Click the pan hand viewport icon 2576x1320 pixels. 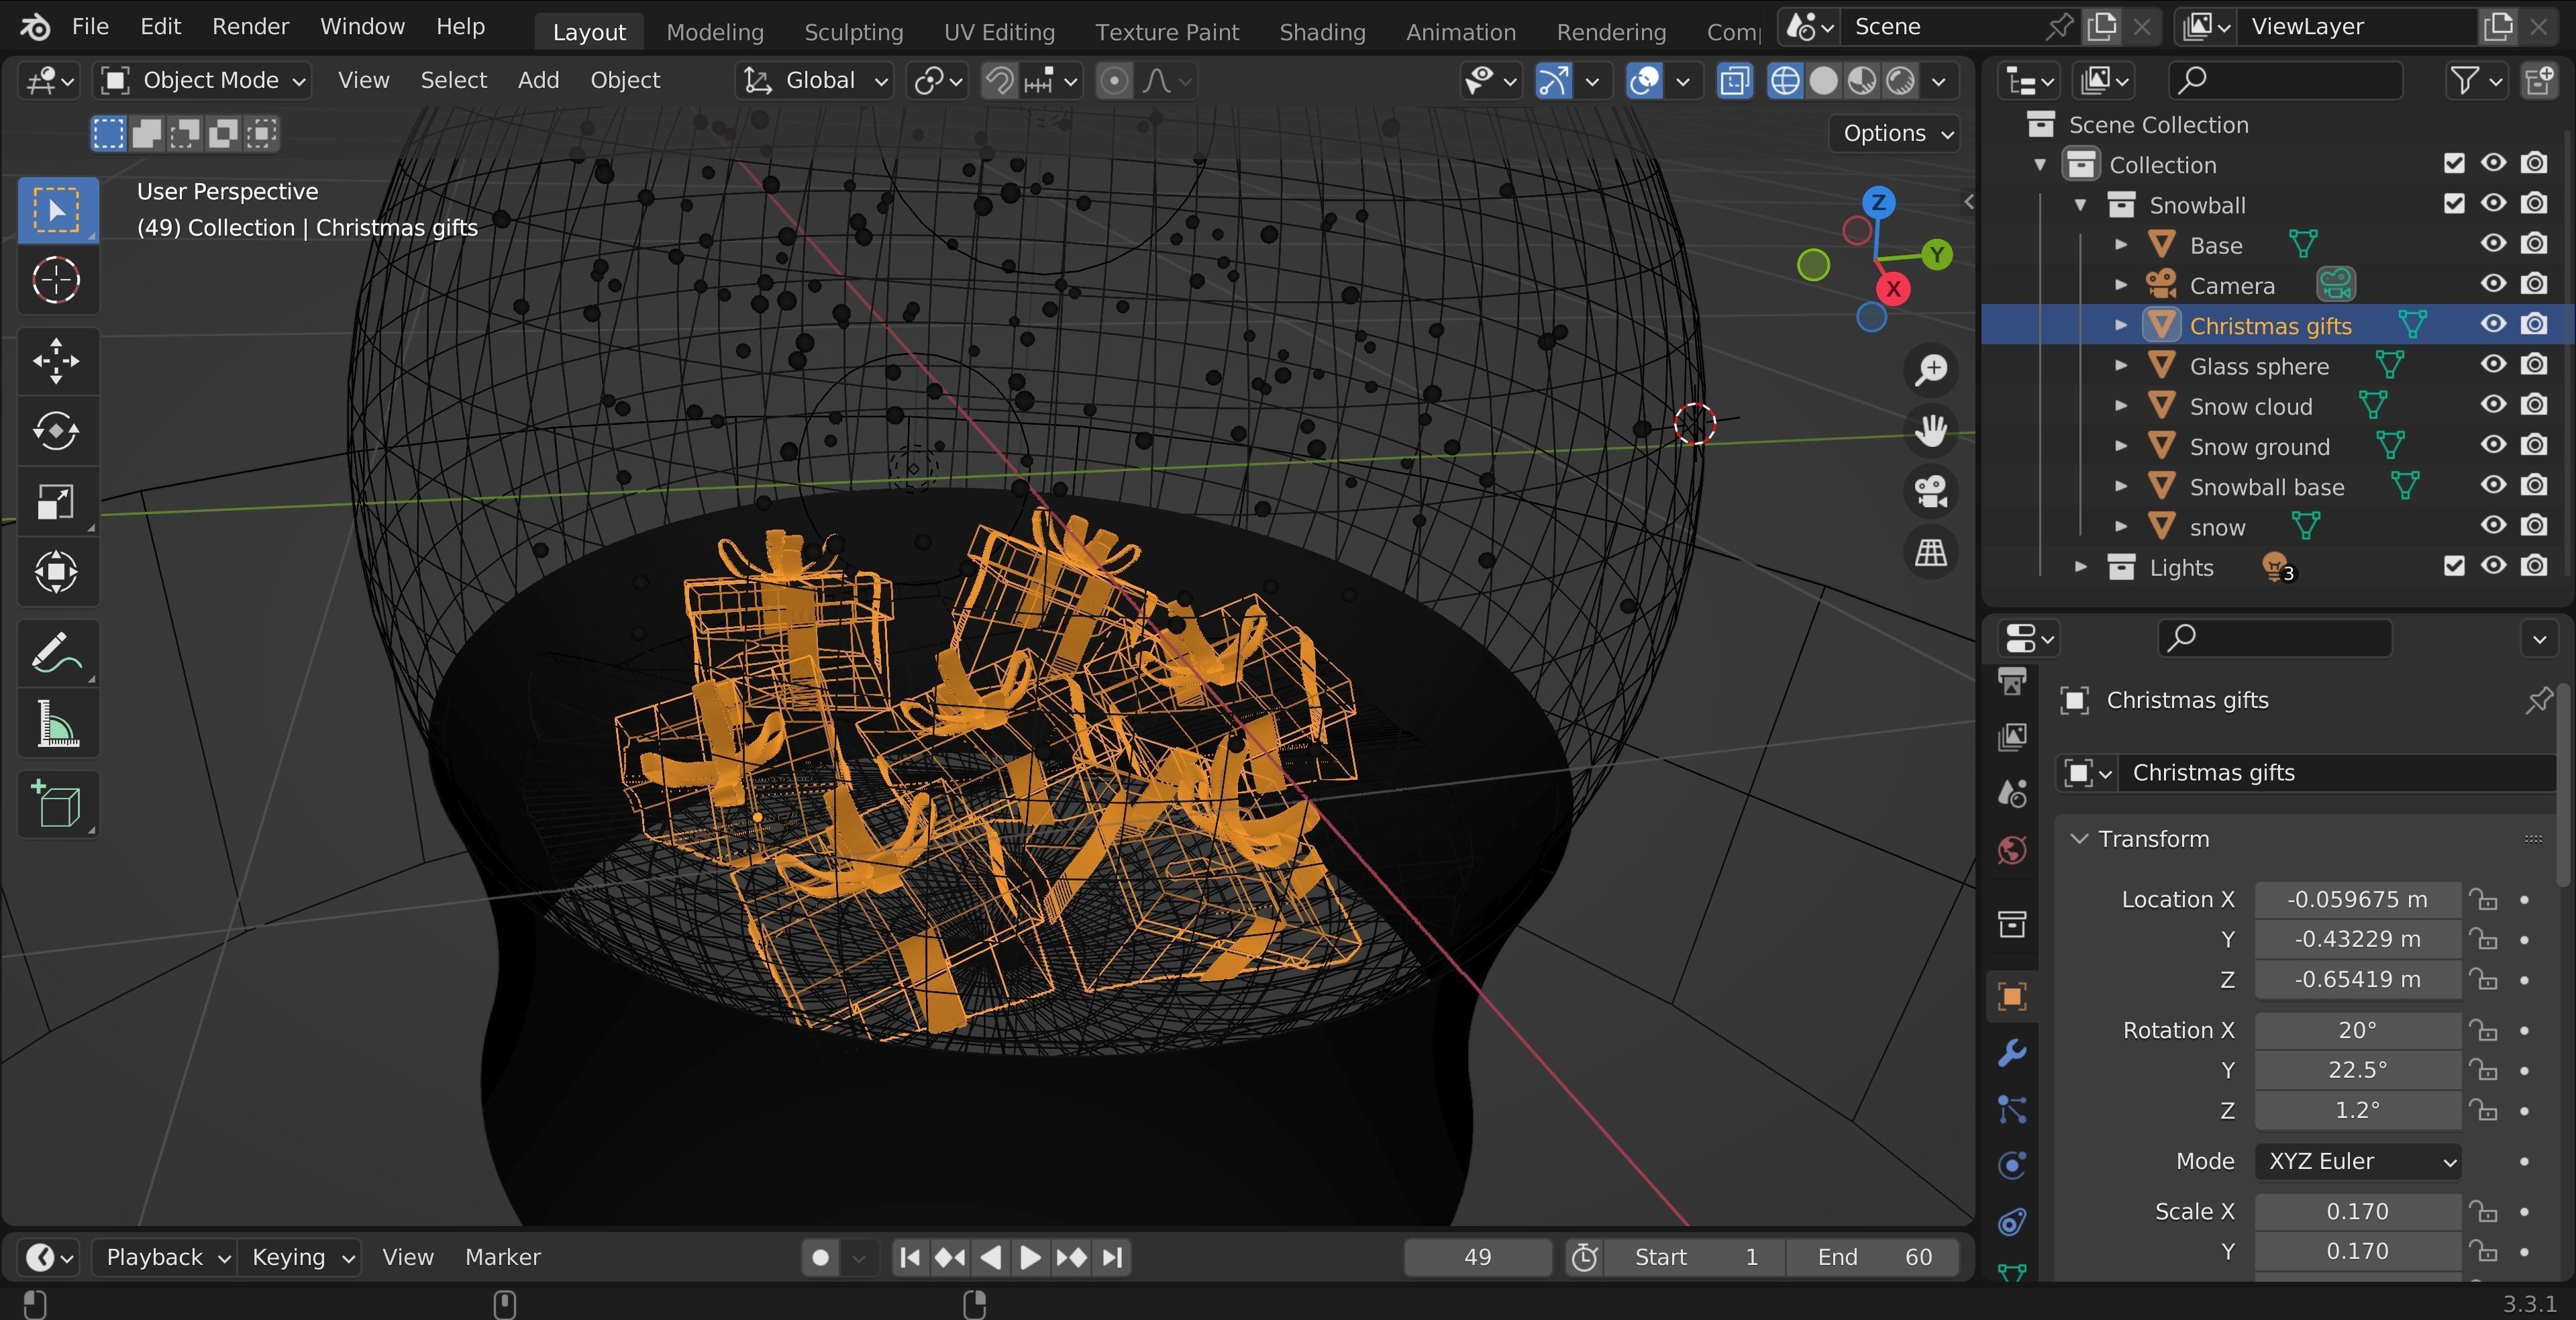pos(1931,431)
